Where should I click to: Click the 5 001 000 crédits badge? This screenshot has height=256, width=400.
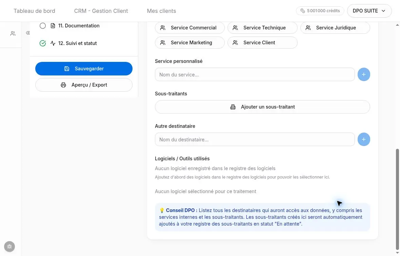tap(320, 11)
